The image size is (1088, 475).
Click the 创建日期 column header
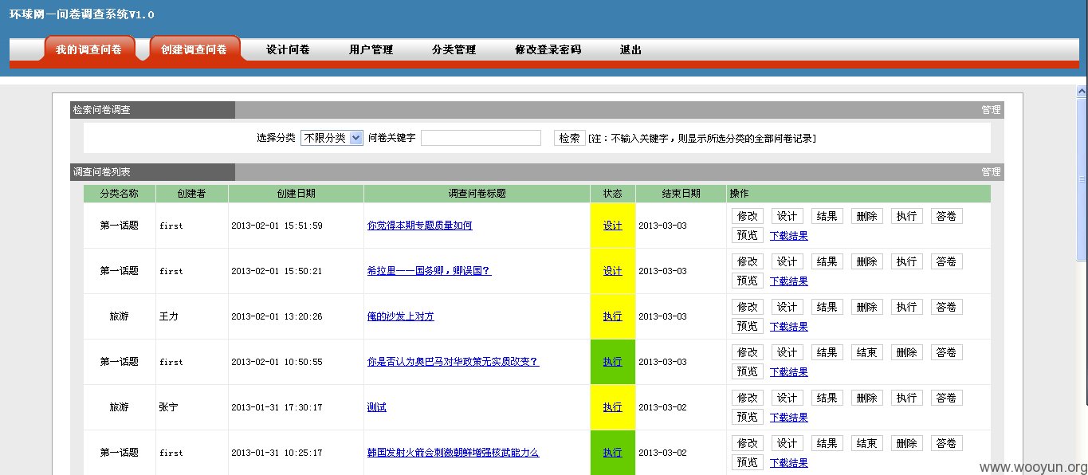tap(296, 194)
